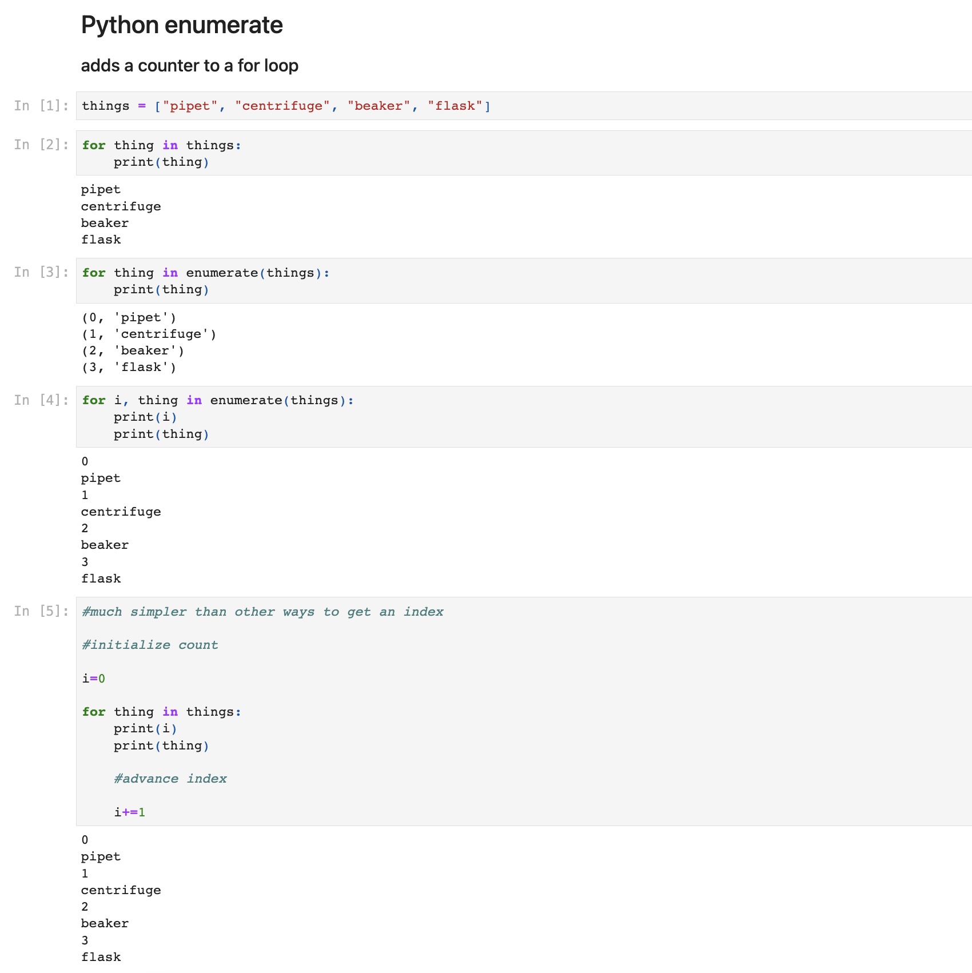Click the '#much simpler than other ways' comment
The width and height of the screenshot is (972, 973).
(x=263, y=612)
